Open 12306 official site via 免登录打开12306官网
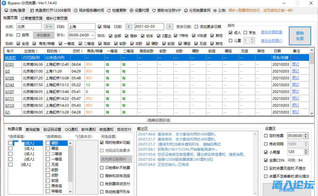Image resolution: width=318 pixels, height=196 pixels. 32,11
